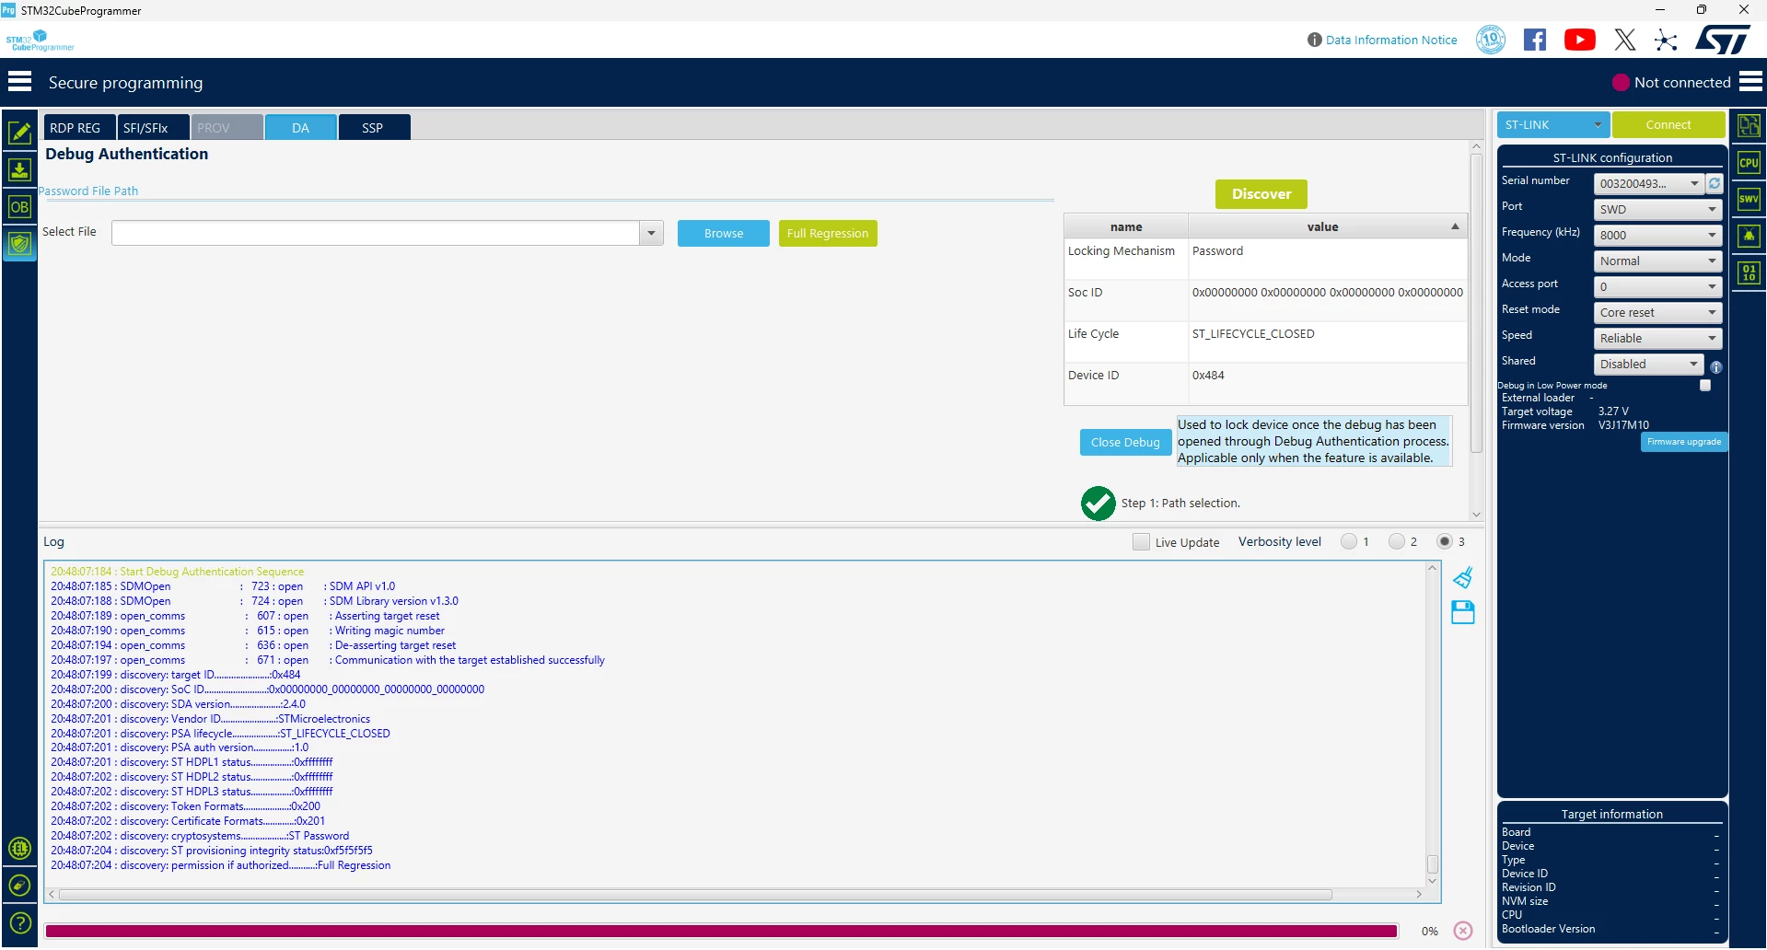This screenshot has height=950, width=1767.
Task: Expand the Select File path dropdown arrow
Action: [651, 233]
